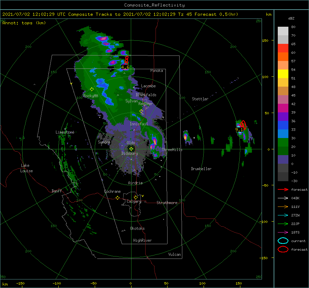The image size is (309, 288).
Task: Click the Calgary city label
Action: pos(134,201)
